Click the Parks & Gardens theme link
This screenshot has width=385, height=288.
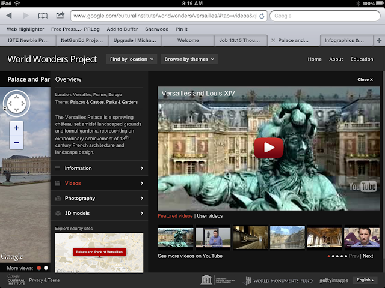pos(122,102)
